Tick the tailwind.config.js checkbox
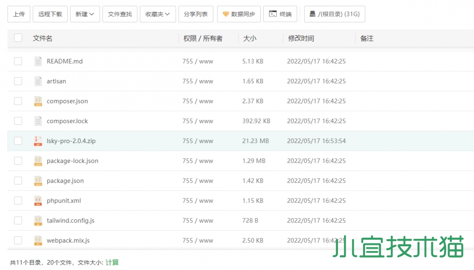Screen dimensions: 474x270 (18, 221)
